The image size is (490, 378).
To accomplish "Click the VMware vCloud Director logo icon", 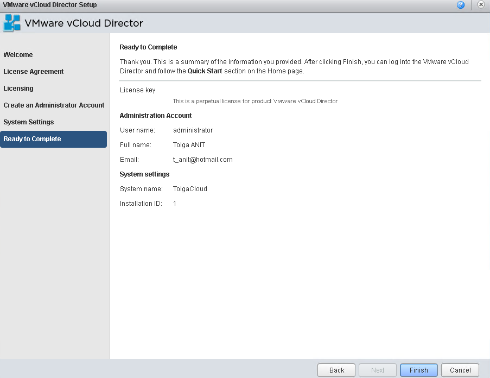I will click(12, 23).
